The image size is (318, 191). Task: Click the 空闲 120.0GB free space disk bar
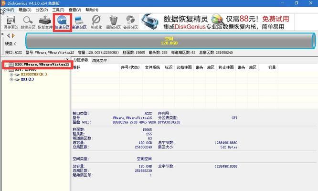[x=170, y=41]
